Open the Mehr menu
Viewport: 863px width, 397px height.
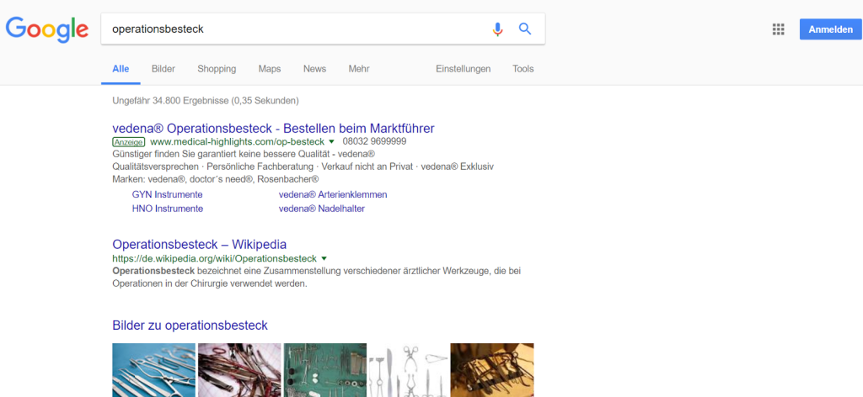[359, 69]
